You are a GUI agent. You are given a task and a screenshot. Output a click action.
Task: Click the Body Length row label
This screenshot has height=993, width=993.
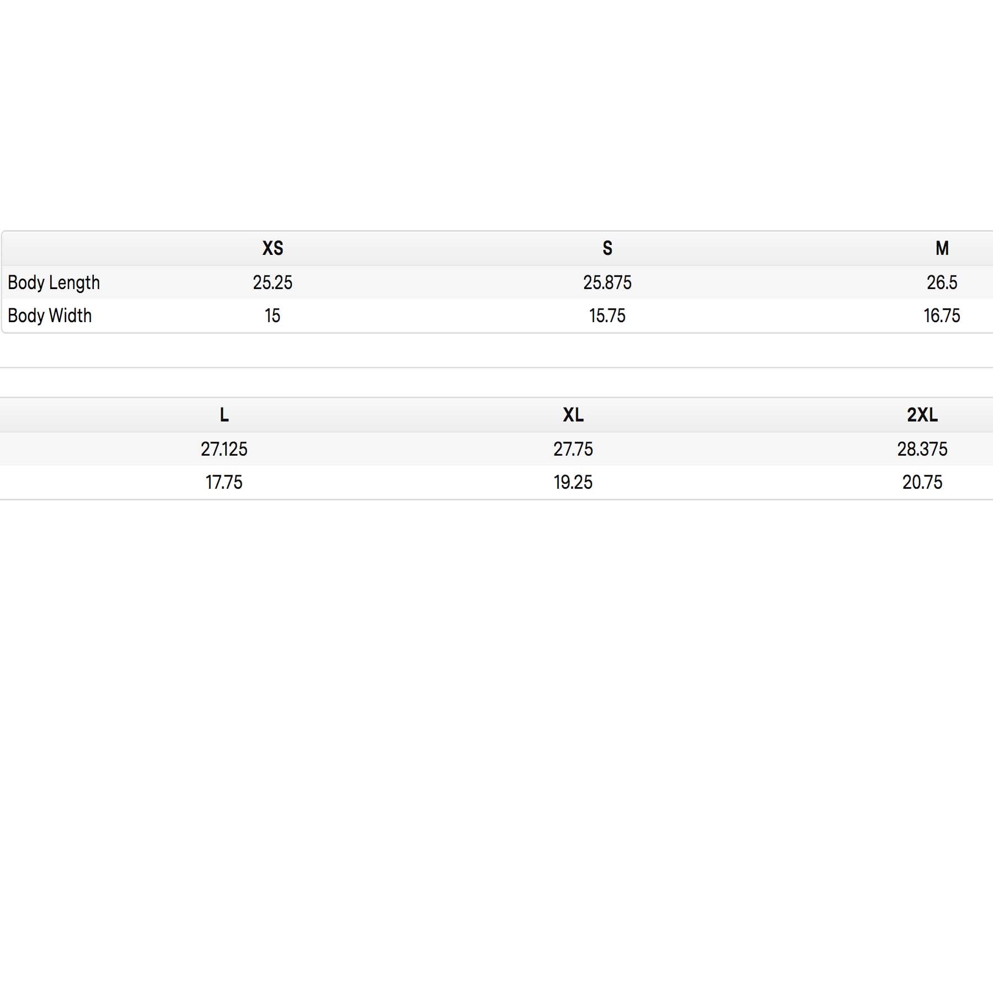click(x=54, y=282)
